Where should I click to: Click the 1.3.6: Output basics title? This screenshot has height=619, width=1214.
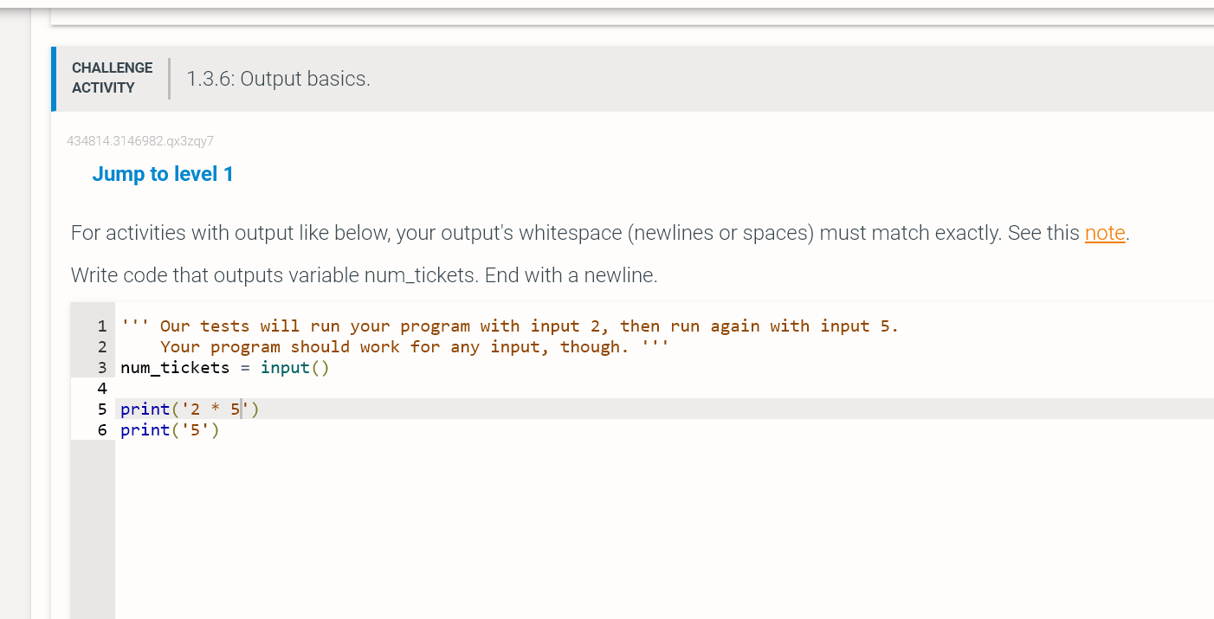click(x=278, y=78)
